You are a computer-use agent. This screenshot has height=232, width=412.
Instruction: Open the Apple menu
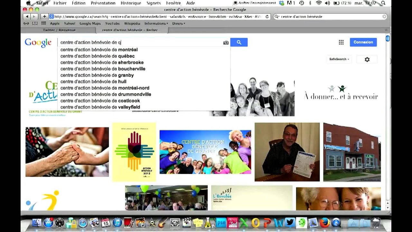[x=28, y=3]
